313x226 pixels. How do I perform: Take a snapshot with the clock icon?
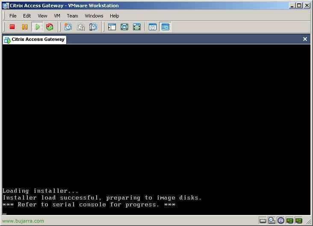coord(68,27)
